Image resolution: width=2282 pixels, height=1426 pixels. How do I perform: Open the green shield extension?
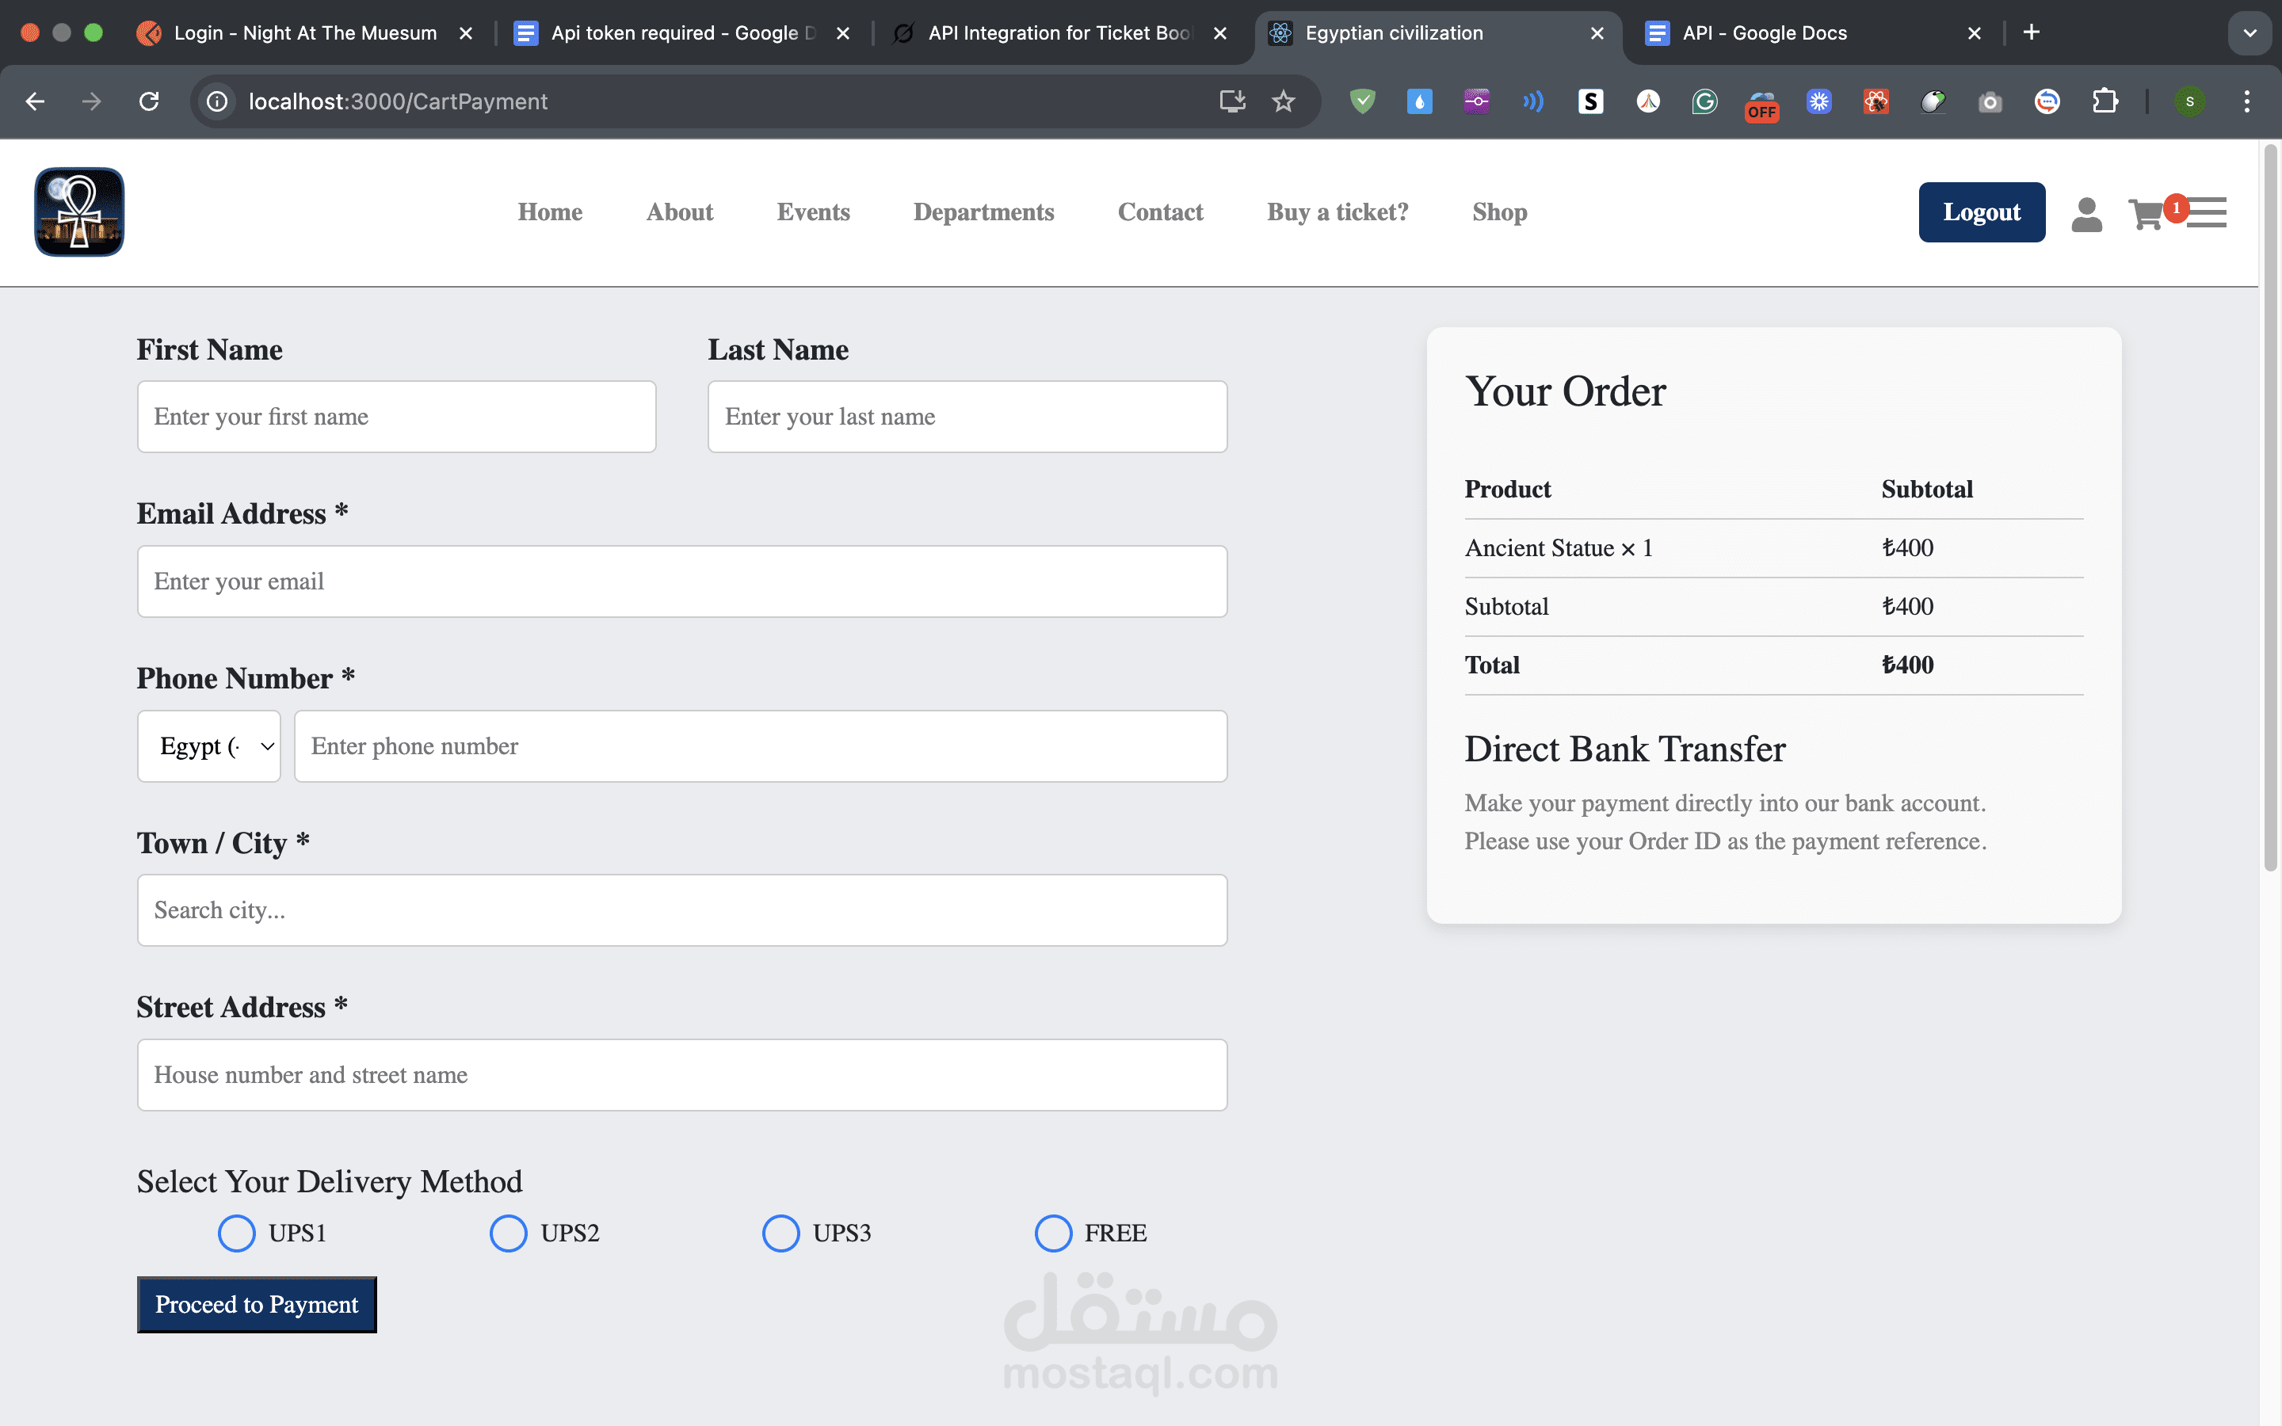tap(1363, 102)
